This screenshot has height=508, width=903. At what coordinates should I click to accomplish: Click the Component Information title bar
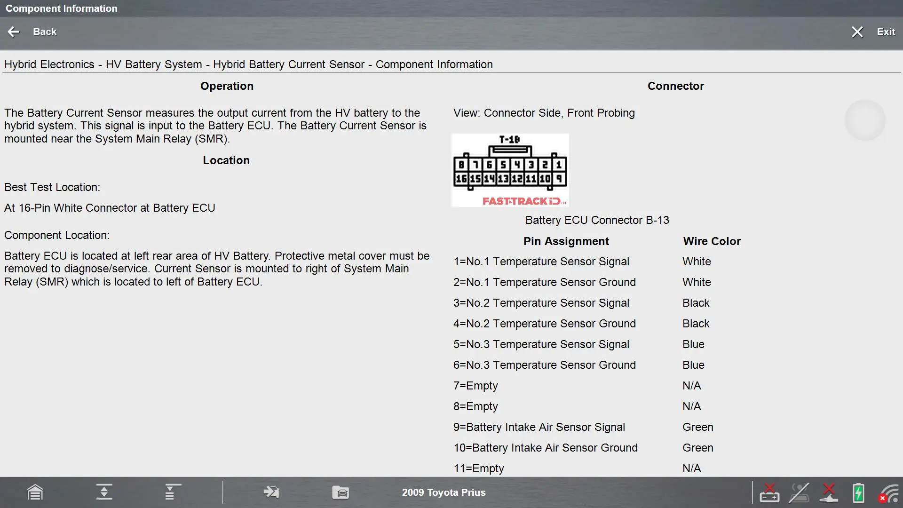(x=62, y=8)
